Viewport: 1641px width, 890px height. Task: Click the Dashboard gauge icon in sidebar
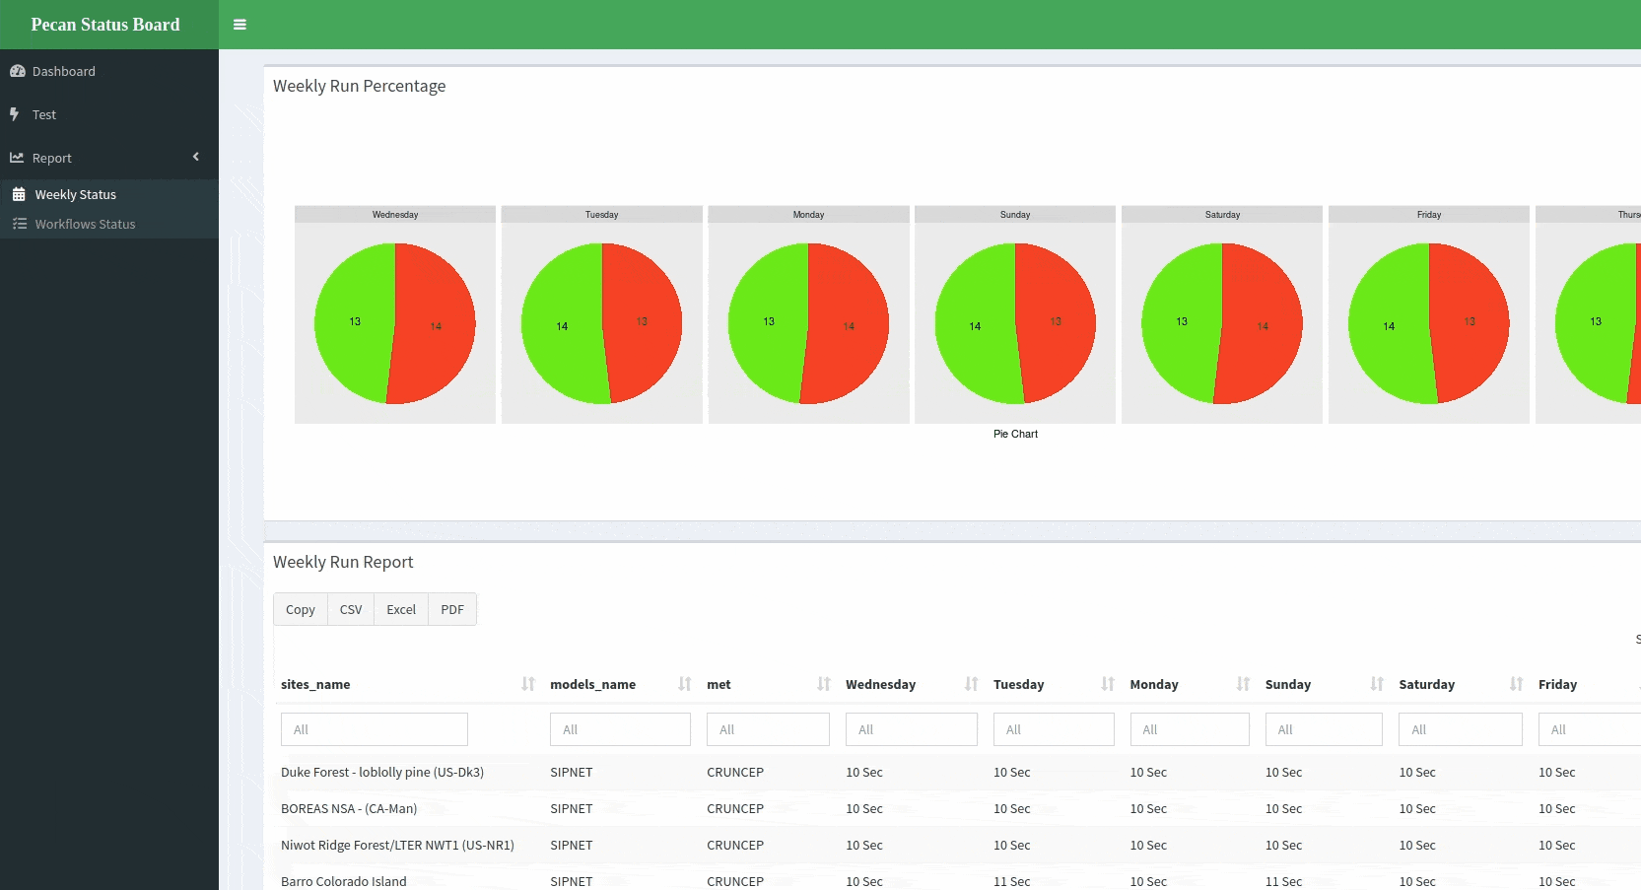point(17,71)
